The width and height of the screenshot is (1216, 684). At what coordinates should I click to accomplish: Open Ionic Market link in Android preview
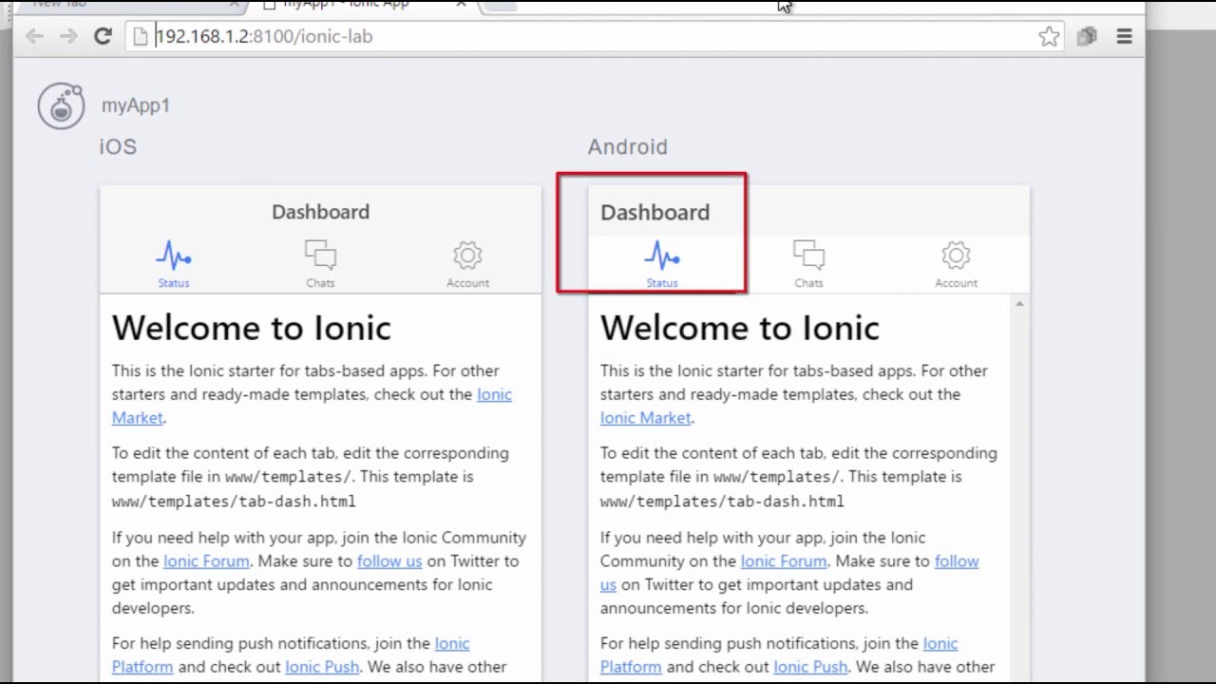tap(645, 418)
